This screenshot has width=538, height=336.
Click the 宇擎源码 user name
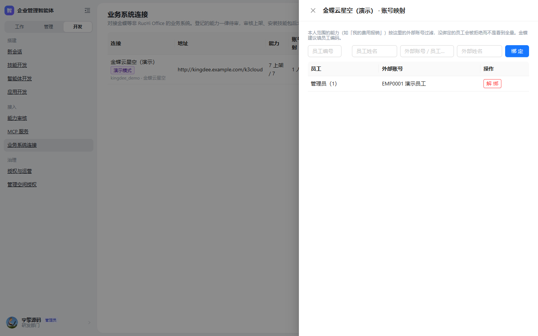(31, 320)
